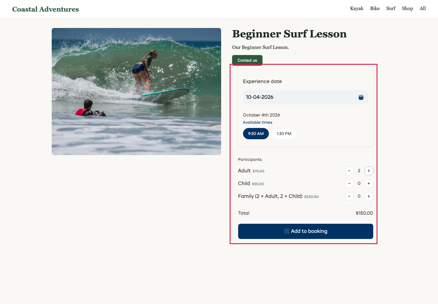438x304 pixels.
Task: Click the Adult $75.00 price label
Action: point(259,171)
